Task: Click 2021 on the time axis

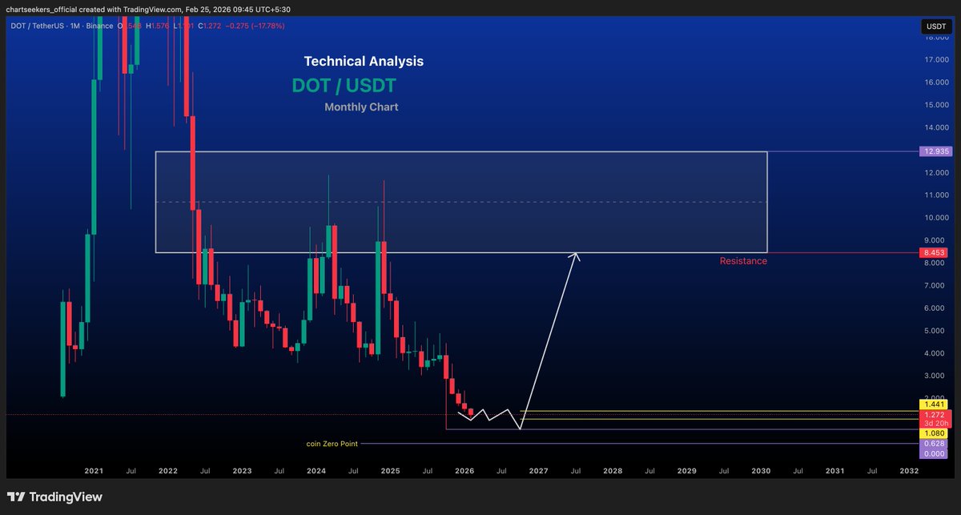Action: click(94, 472)
